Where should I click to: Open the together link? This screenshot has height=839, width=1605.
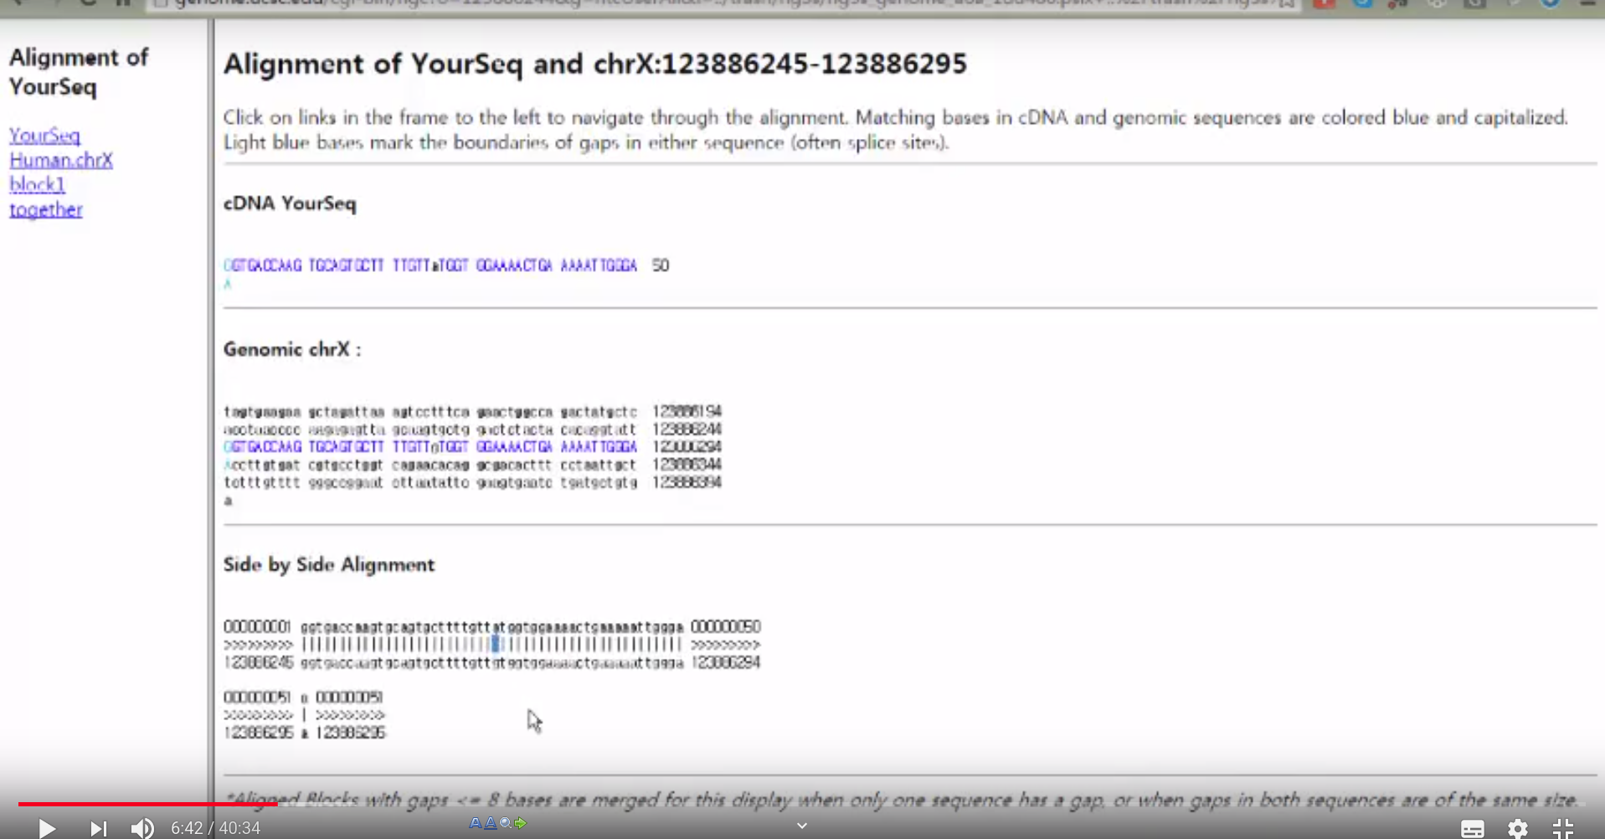(x=46, y=209)
